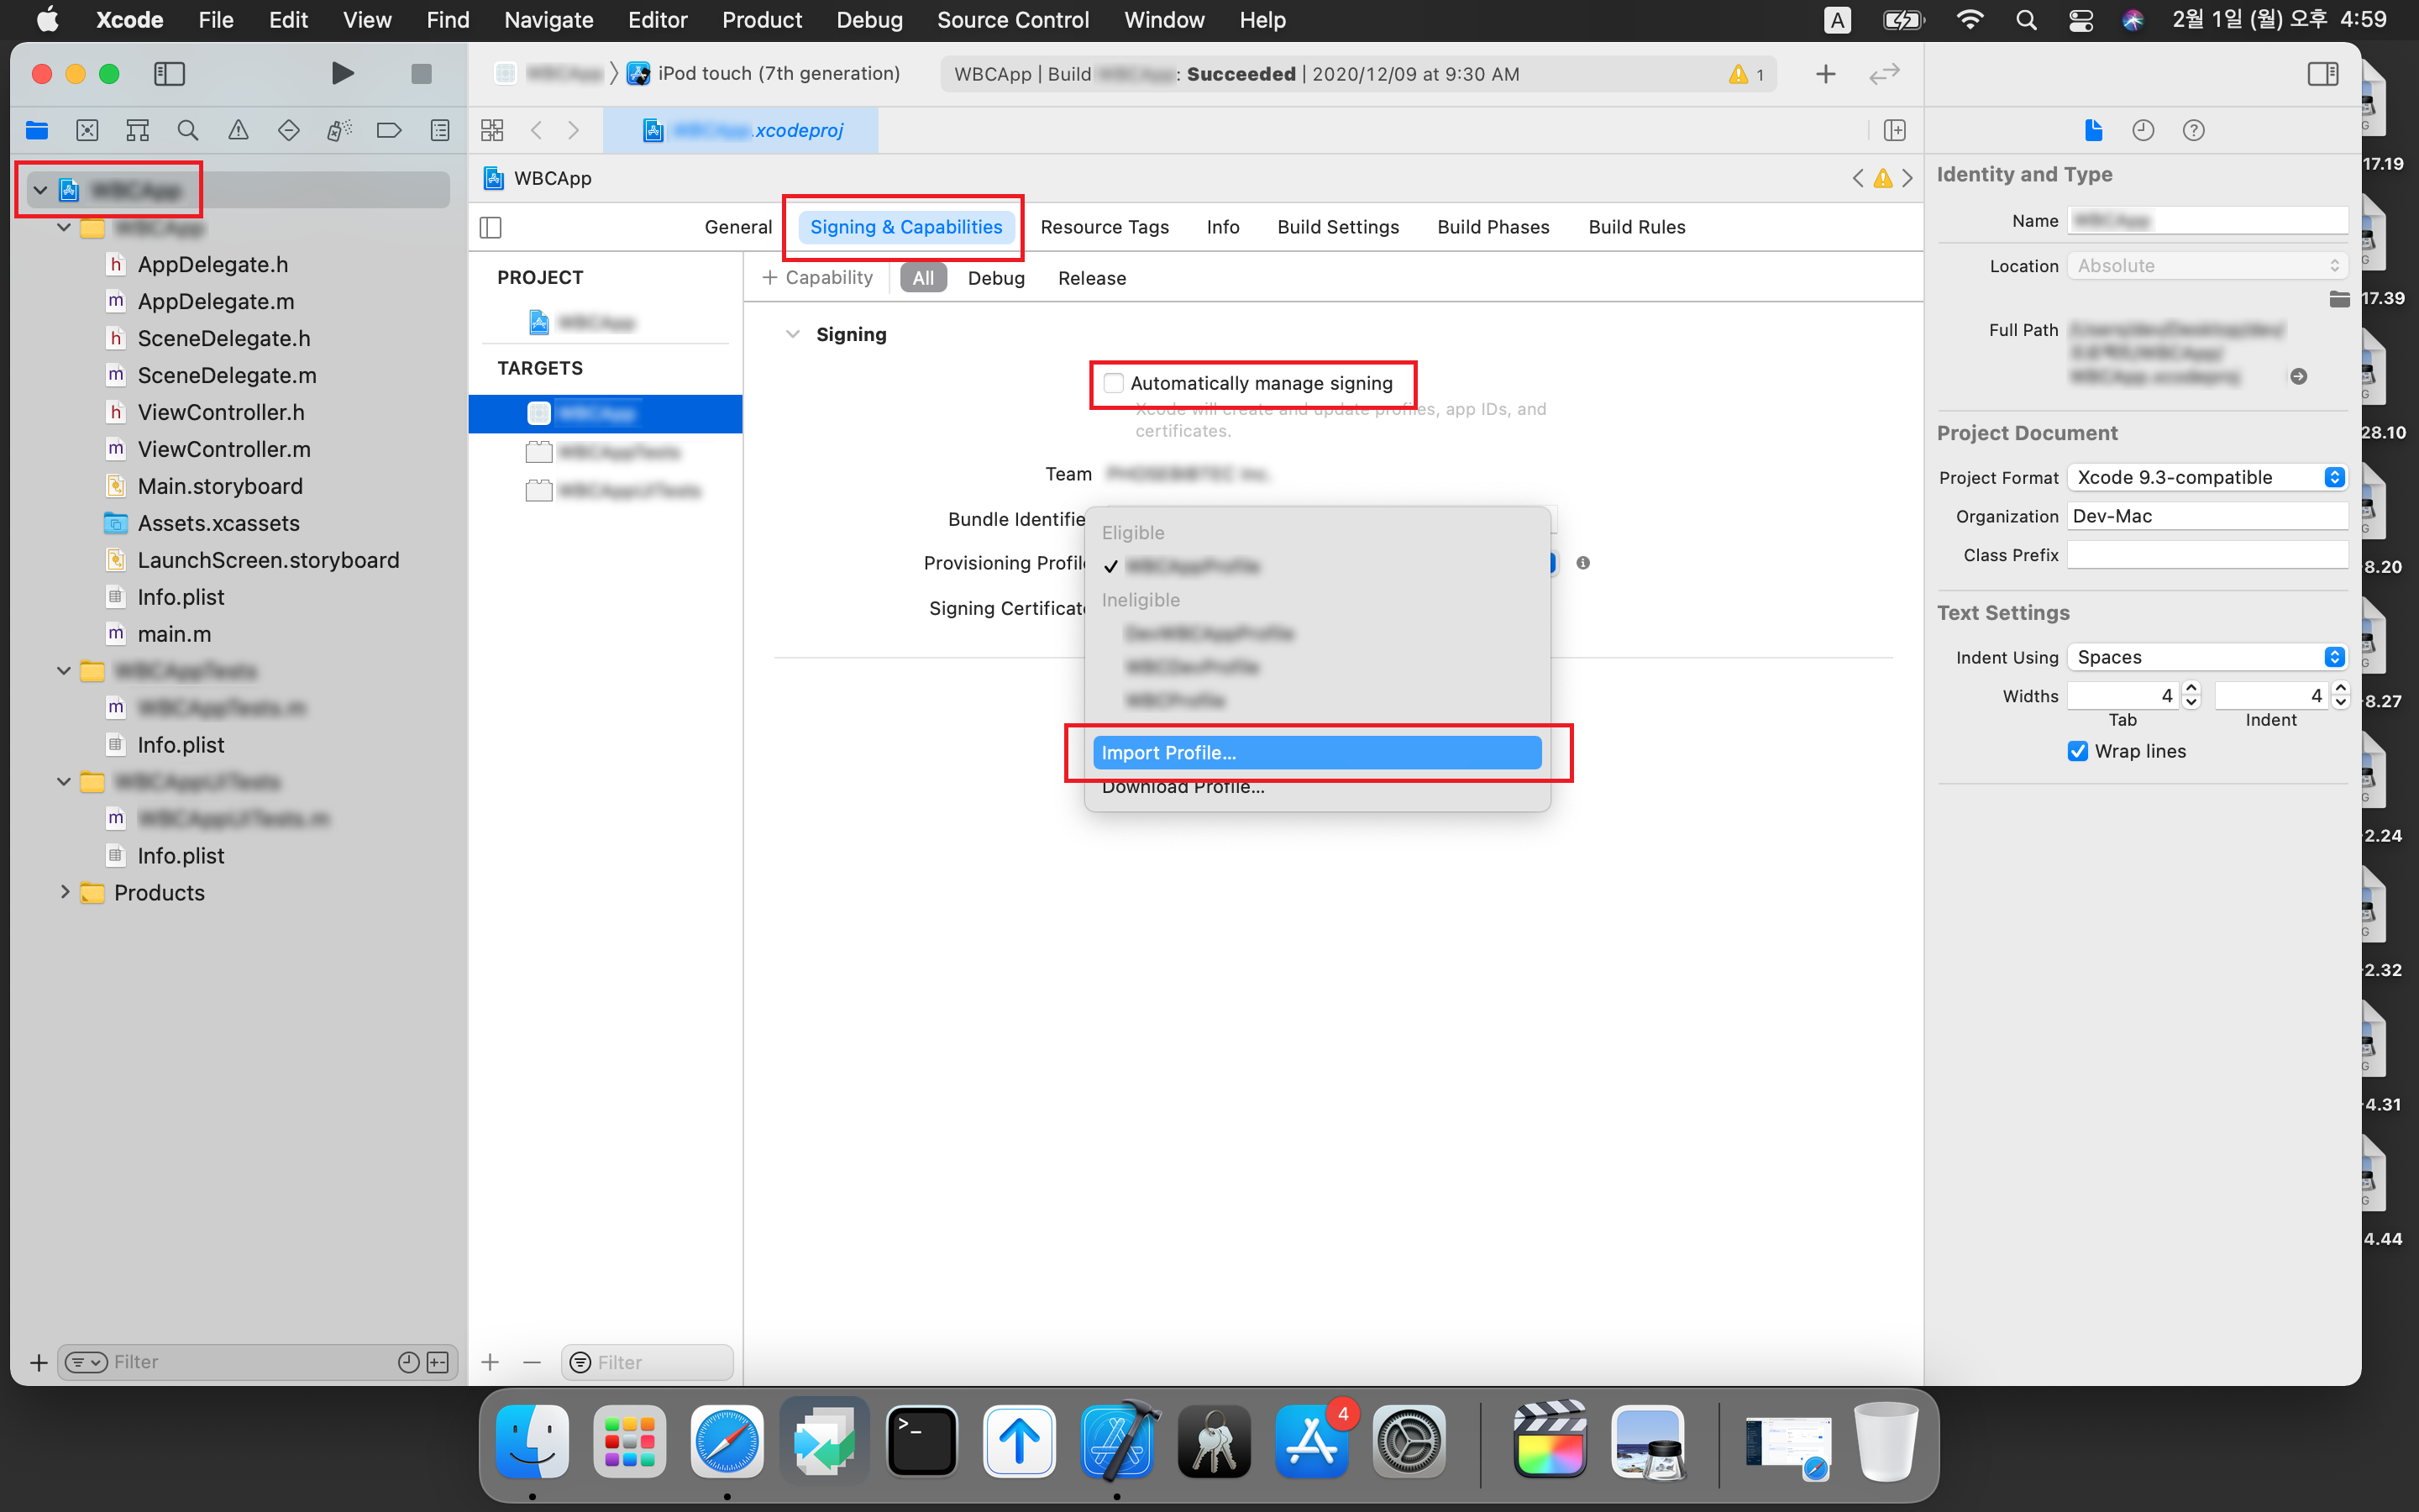The height and width of the screenshot is (1512, 2419).
Task: Choose Import Profile… menu item
Action: (1315, 752)
